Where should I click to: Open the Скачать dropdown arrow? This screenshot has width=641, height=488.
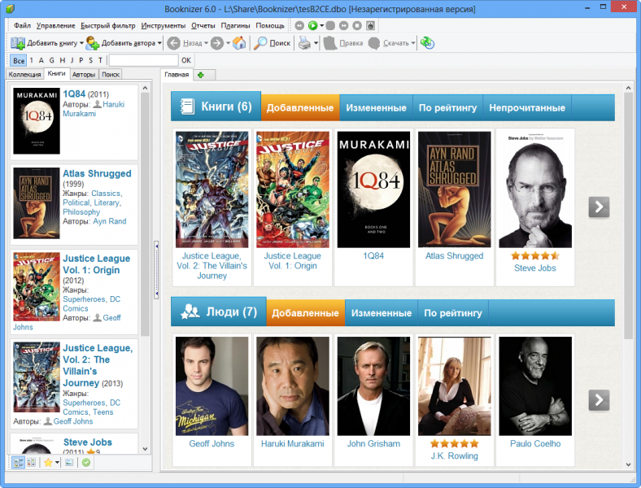pyautogui.click(x=413, y=43)
